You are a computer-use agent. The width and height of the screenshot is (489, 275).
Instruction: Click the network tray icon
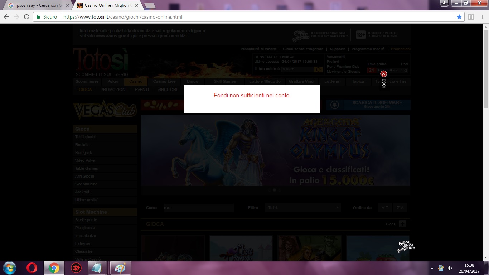441,268
